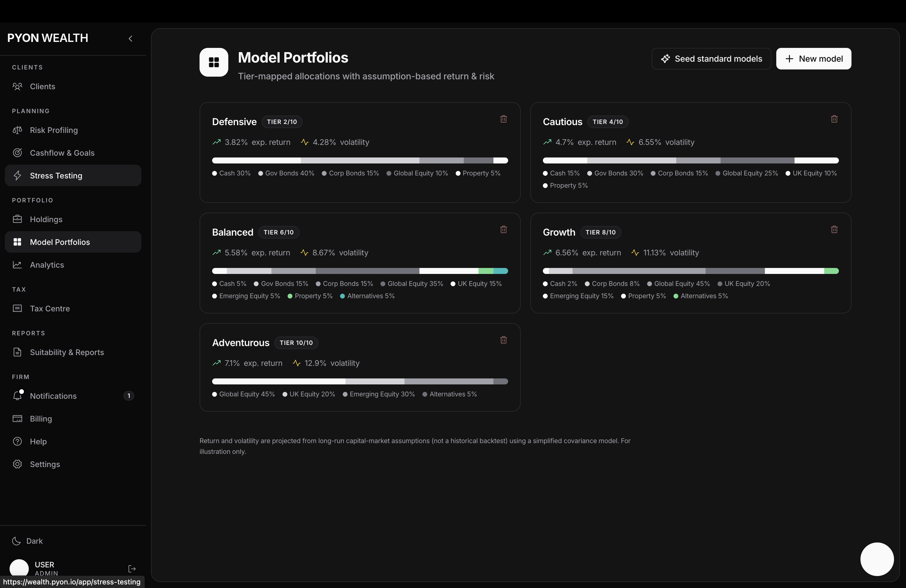
Task: Delete the Cautious portfolio using trash icon
Action: coord(834,119)
